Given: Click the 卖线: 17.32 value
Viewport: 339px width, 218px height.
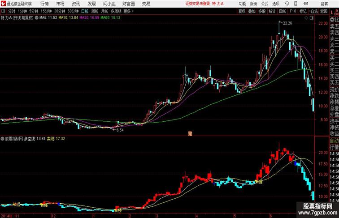Looking at the screenshot, I should coord(56,139).
